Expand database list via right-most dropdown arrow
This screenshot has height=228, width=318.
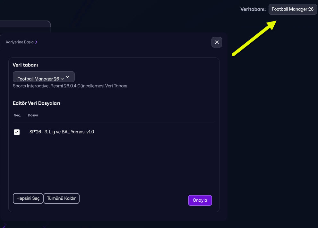tap(68, 77)
